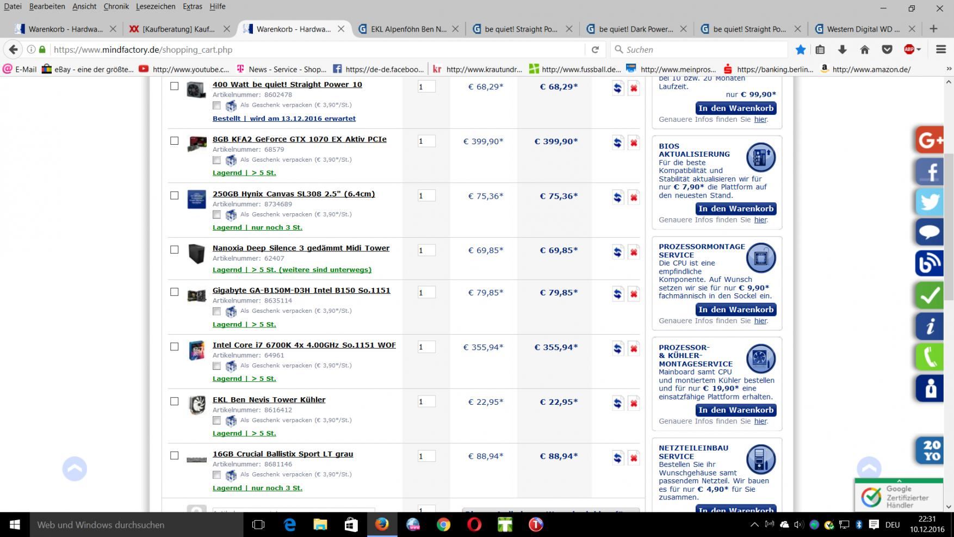Update quantity for EKL Ben Nevis cooler
954x537 pixels.
[x=617, y=403]
